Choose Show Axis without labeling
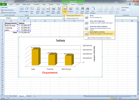The image size is (139, 100). coord(99,28)
